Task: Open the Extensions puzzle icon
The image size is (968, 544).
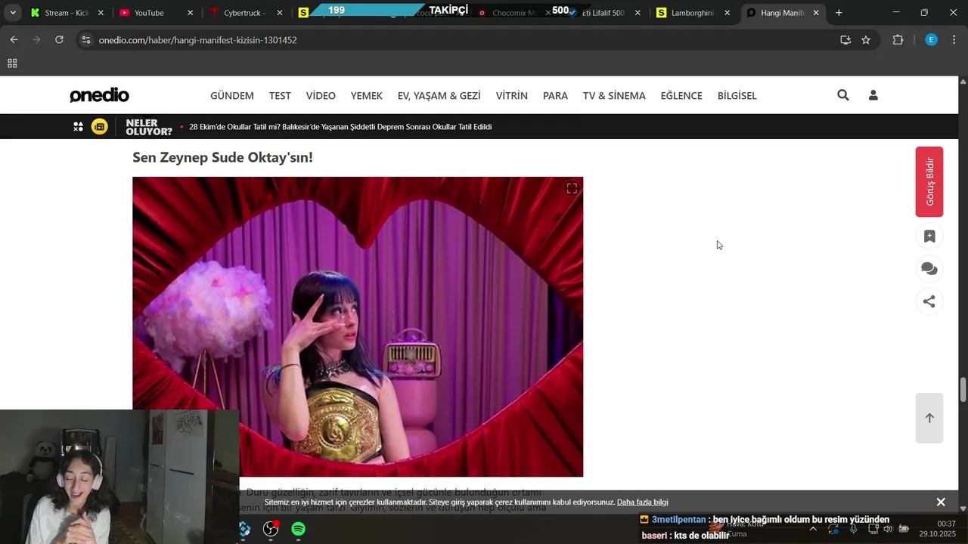Action: 898,40
